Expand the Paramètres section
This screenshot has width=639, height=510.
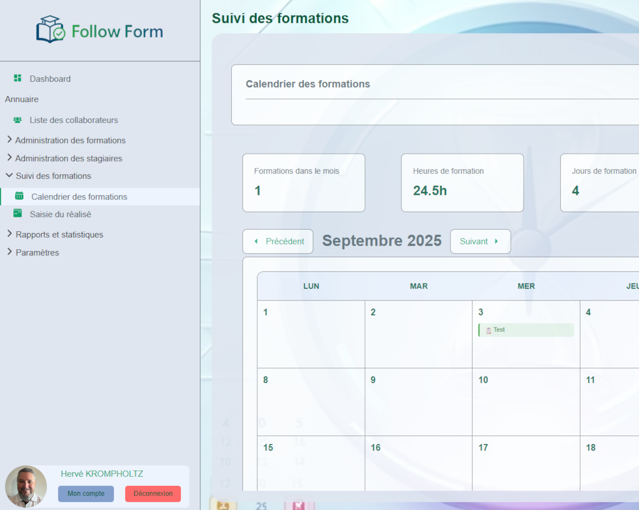tap(37, 252)
